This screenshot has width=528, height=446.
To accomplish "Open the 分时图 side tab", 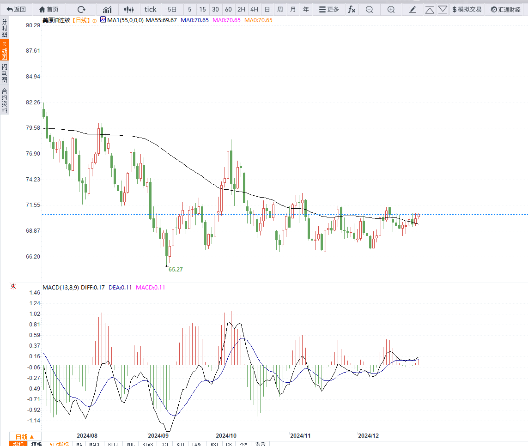I will [x=4, y=28].
